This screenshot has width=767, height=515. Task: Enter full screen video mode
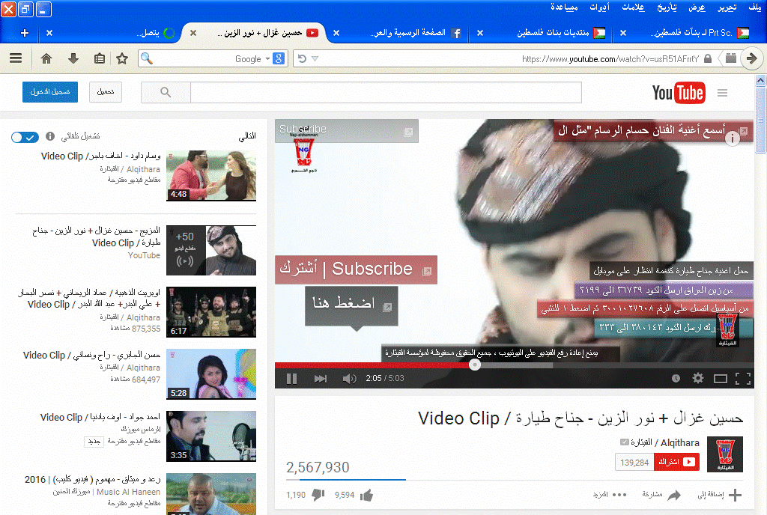[743, 379]
